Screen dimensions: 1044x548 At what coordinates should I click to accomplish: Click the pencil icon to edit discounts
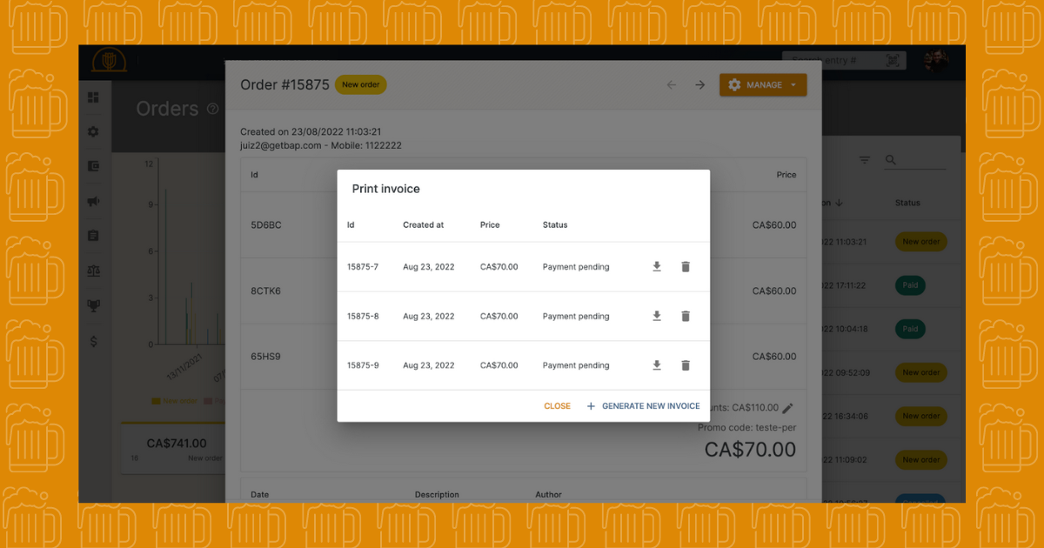788,408
